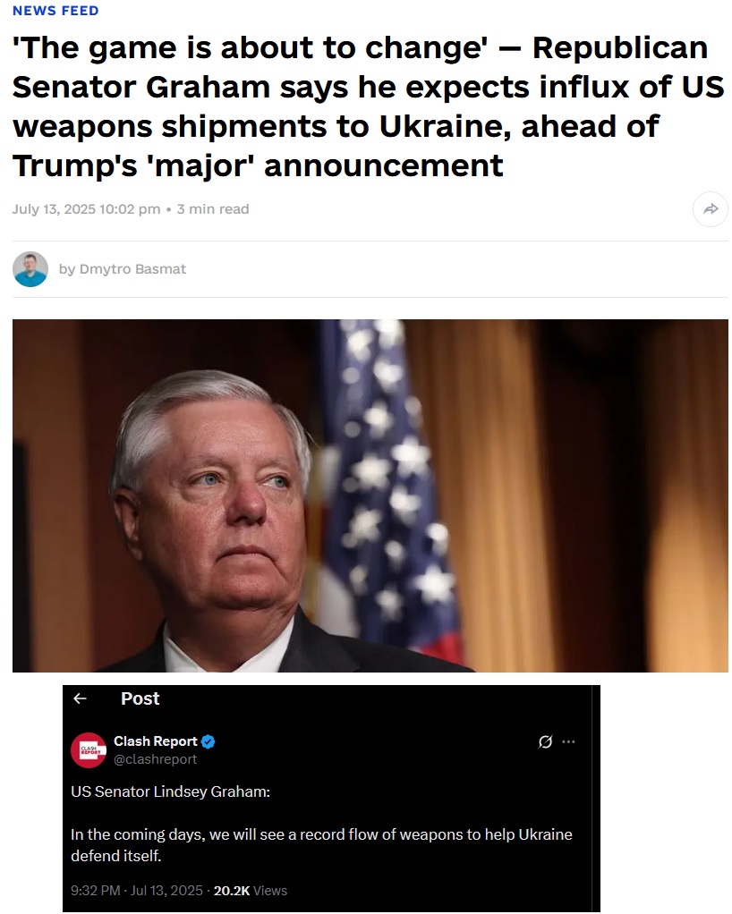The width and height of the screenshot is (732, 914).
Task: Click the Post header title
Action: pyautogui.click(x=140, y=698)
